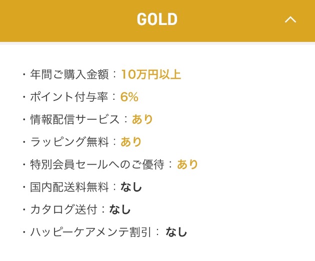
Task: Click あり next to 特別会員セールへのご優待
Action: (187, 164)
